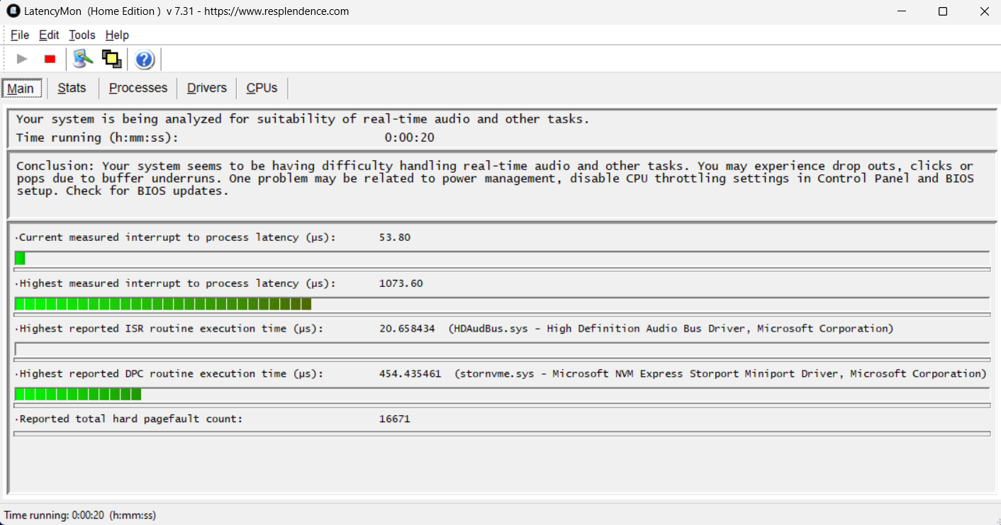
Task: Select the highest latency value 1073.60
Action: [401, 283]
